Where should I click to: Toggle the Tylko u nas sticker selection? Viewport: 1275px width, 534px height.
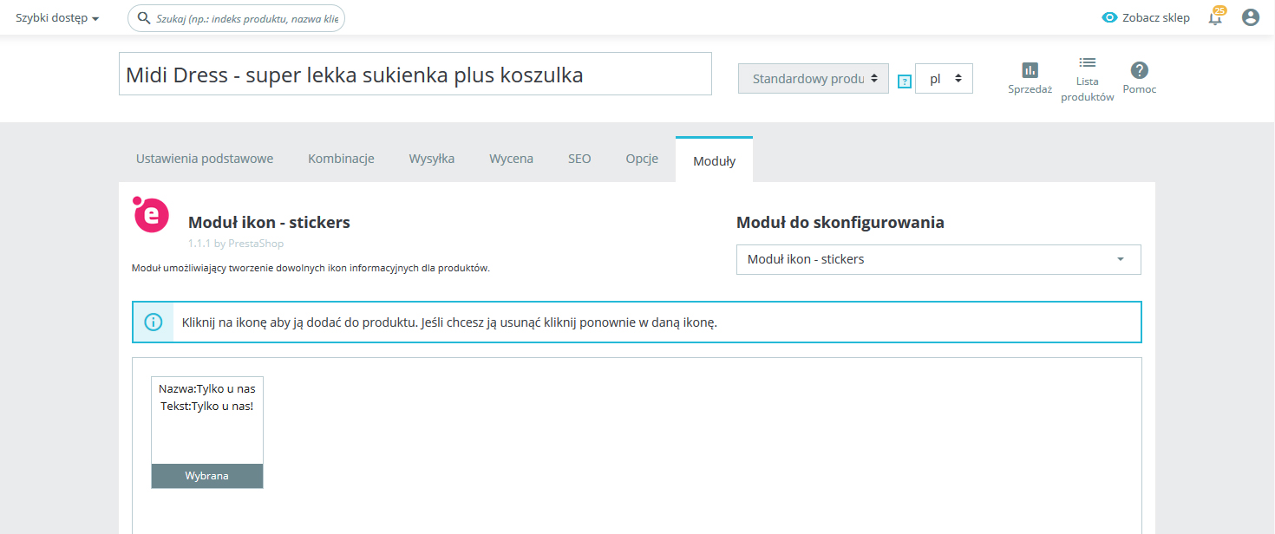207,425
